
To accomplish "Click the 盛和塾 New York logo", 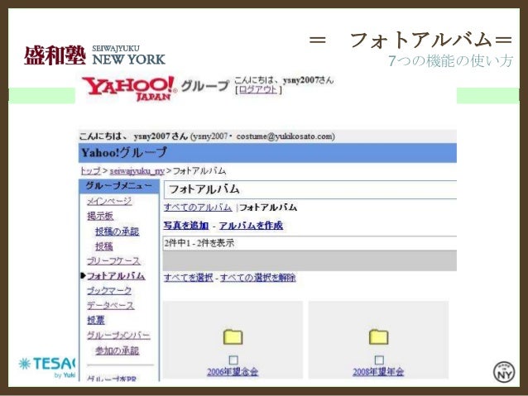I will click(x=94, y=55).
